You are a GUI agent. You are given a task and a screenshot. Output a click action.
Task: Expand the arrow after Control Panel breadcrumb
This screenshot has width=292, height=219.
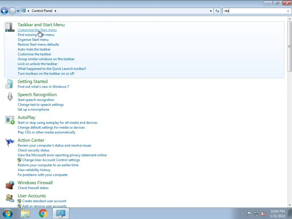[x=56, y=11]
